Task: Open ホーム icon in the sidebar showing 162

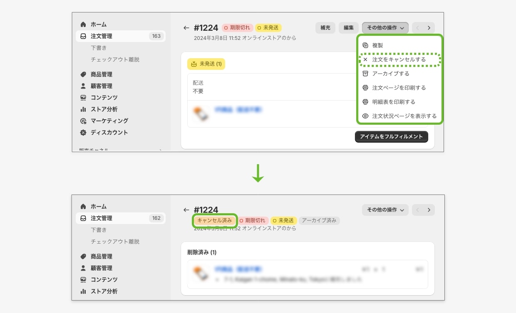Action: (x=83, y=207)
